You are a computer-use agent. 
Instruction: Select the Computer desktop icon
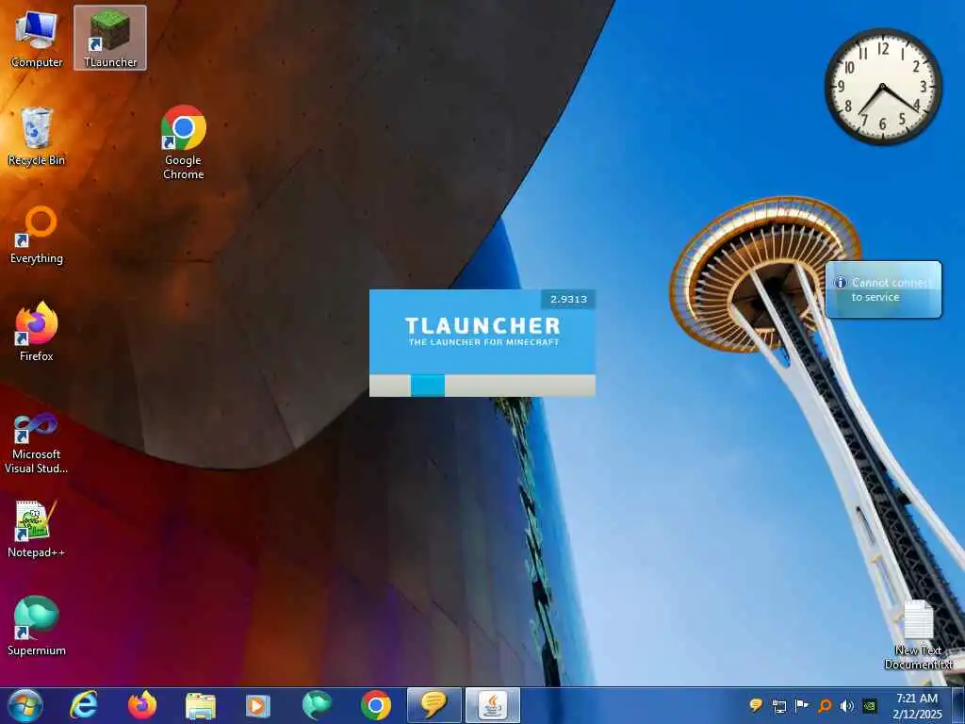point(37,39)
